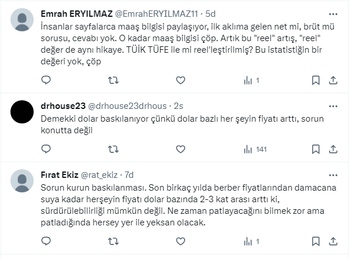Like Emrah ERYILMAZ's tweet
The height and width of the screenshot is (259, 351).
point(180,81)
